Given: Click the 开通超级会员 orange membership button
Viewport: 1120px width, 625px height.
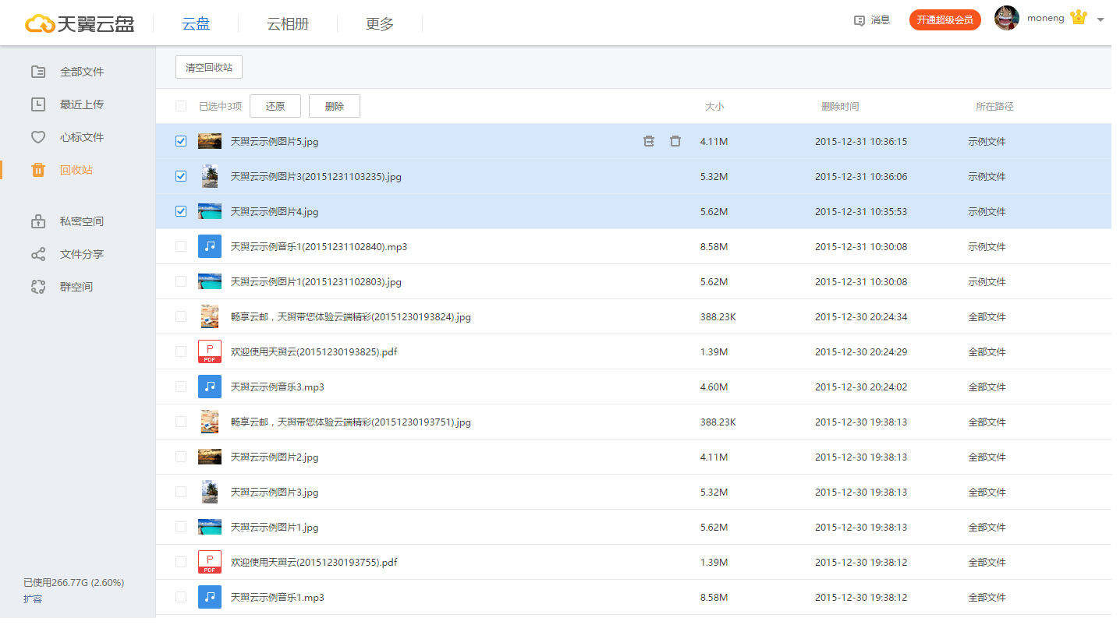Looking at the screenshot, I should (945, 19).
